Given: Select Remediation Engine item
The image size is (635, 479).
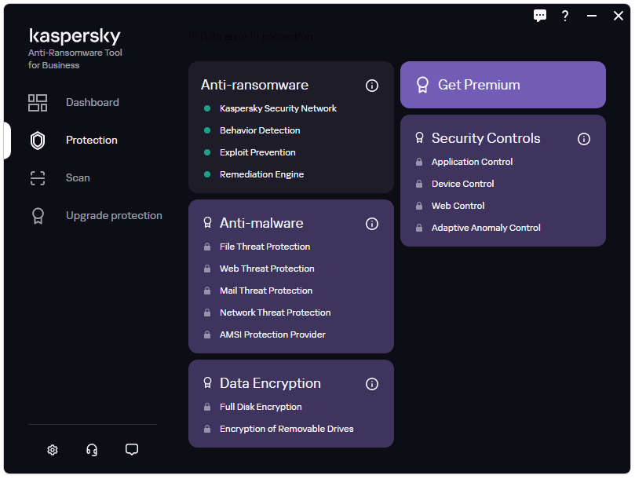Looking at the screenshot, I should (x=261, y=174).
